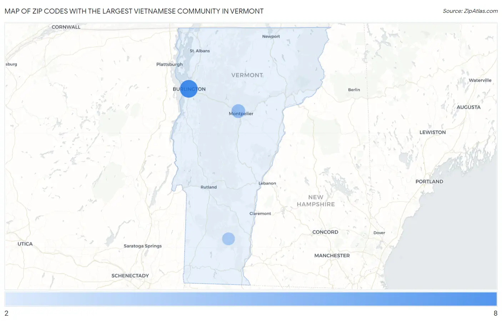Click the legend minimum value 2
The height and width of the screenshot is (321, 502).
6,313
